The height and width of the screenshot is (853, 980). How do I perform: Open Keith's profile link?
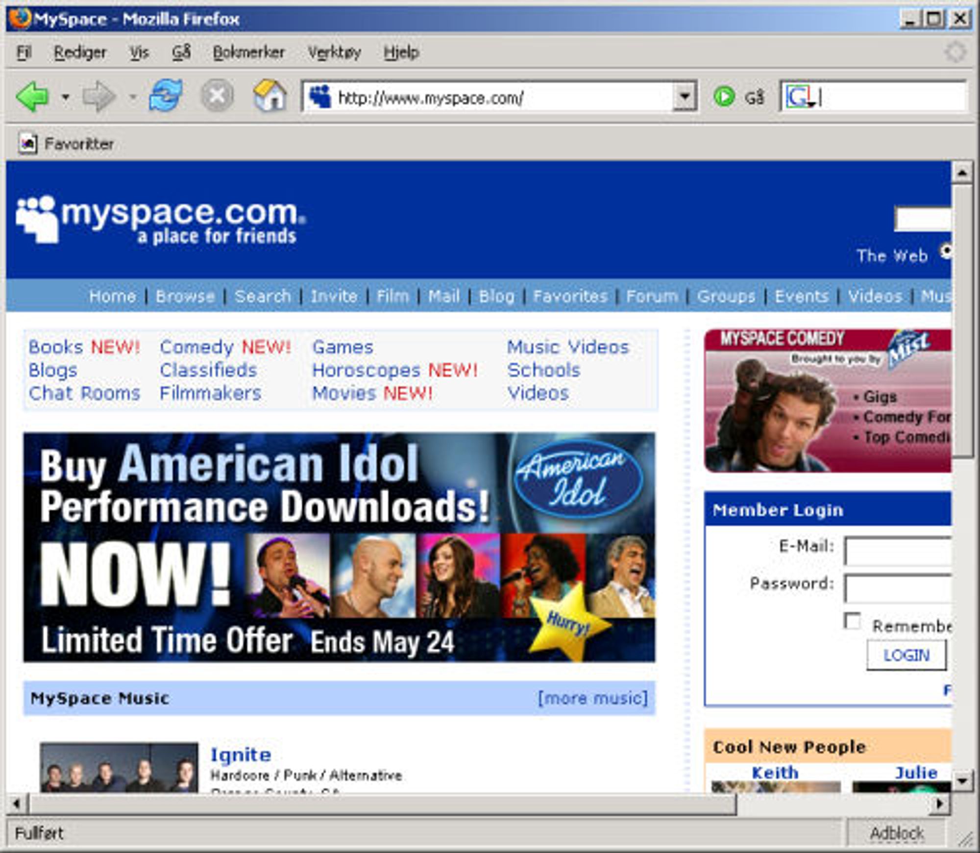(775, 773)
